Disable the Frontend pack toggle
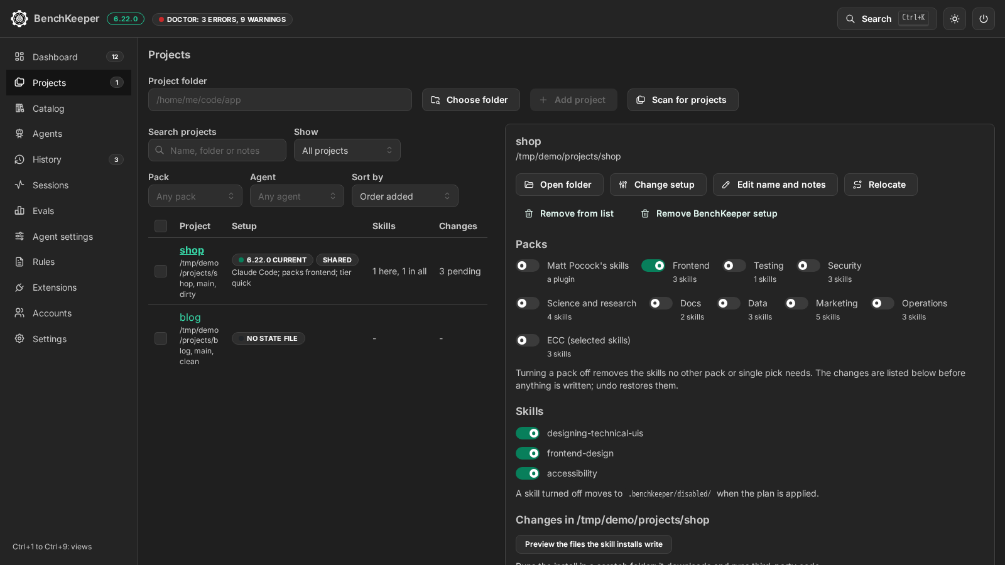1005x565 pixels. [x=653, y=266]
